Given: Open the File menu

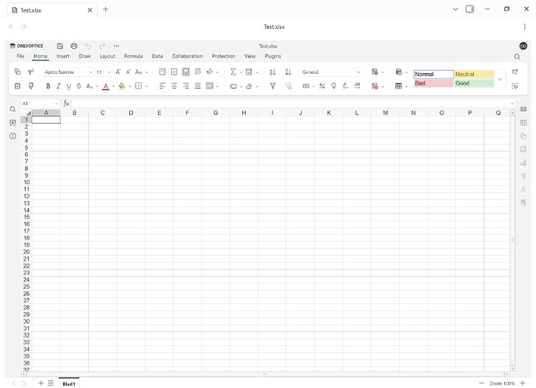Looking at the screenshot, I should (x=20, y=56).
